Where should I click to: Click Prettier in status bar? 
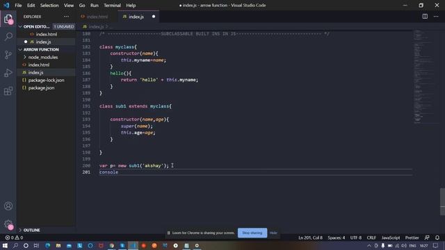pyautogui.click(x=412, y=237)
